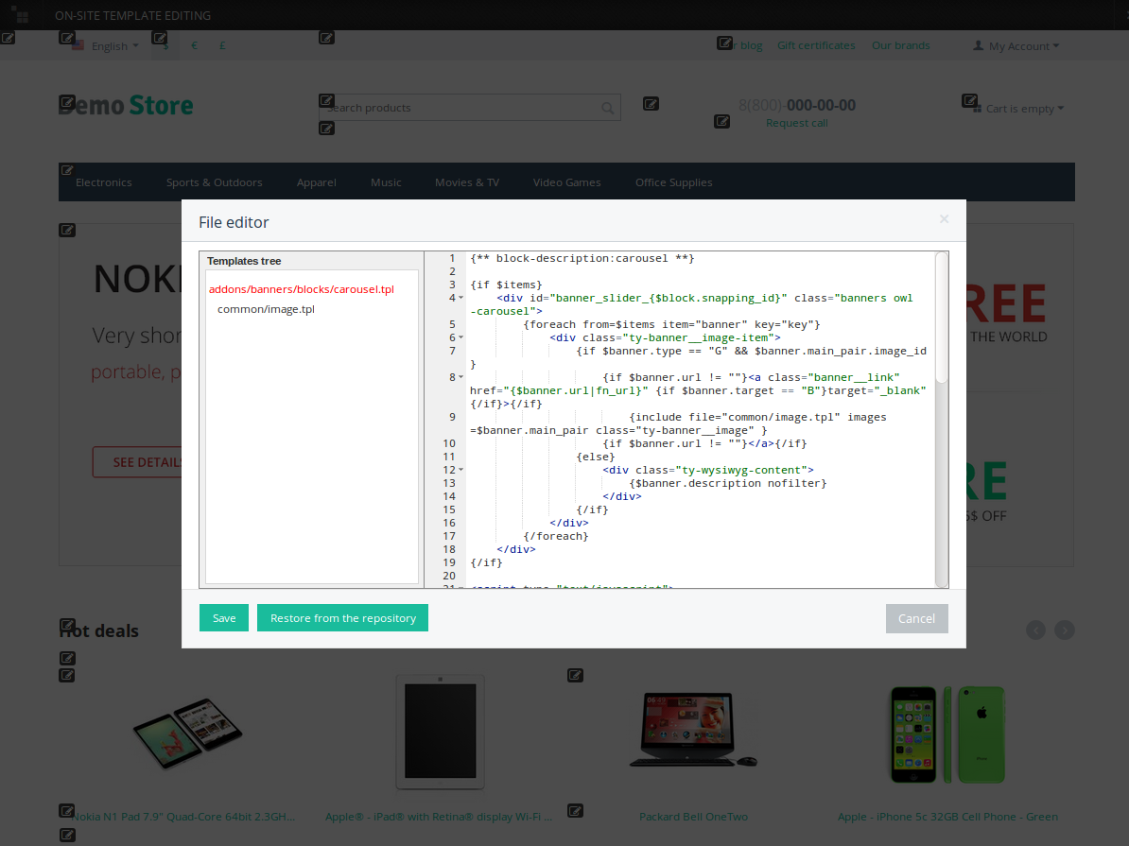
Task: Select the pound currency symbol
Action: pos(222,45)
